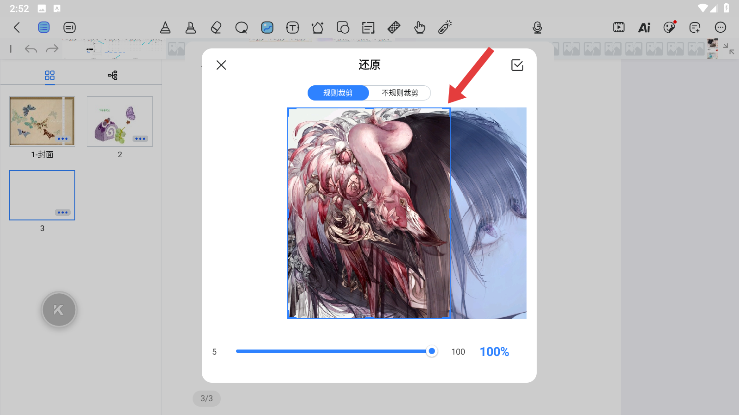Open the text box tool
The height and width of the screenshot is (415, 739).
point(292,28)
